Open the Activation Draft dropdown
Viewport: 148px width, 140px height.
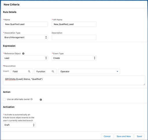(x=19, y=125)
